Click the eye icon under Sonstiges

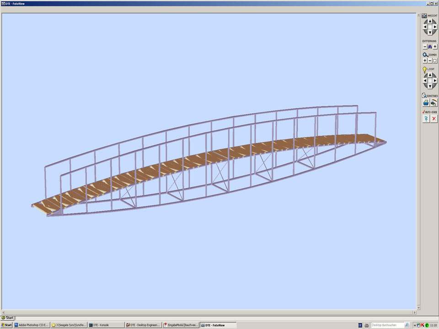[434, 103]
